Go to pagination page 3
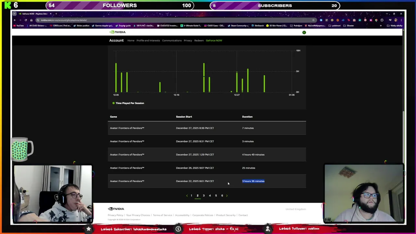Viewport: 416px width, 234px height. point(204,196)
